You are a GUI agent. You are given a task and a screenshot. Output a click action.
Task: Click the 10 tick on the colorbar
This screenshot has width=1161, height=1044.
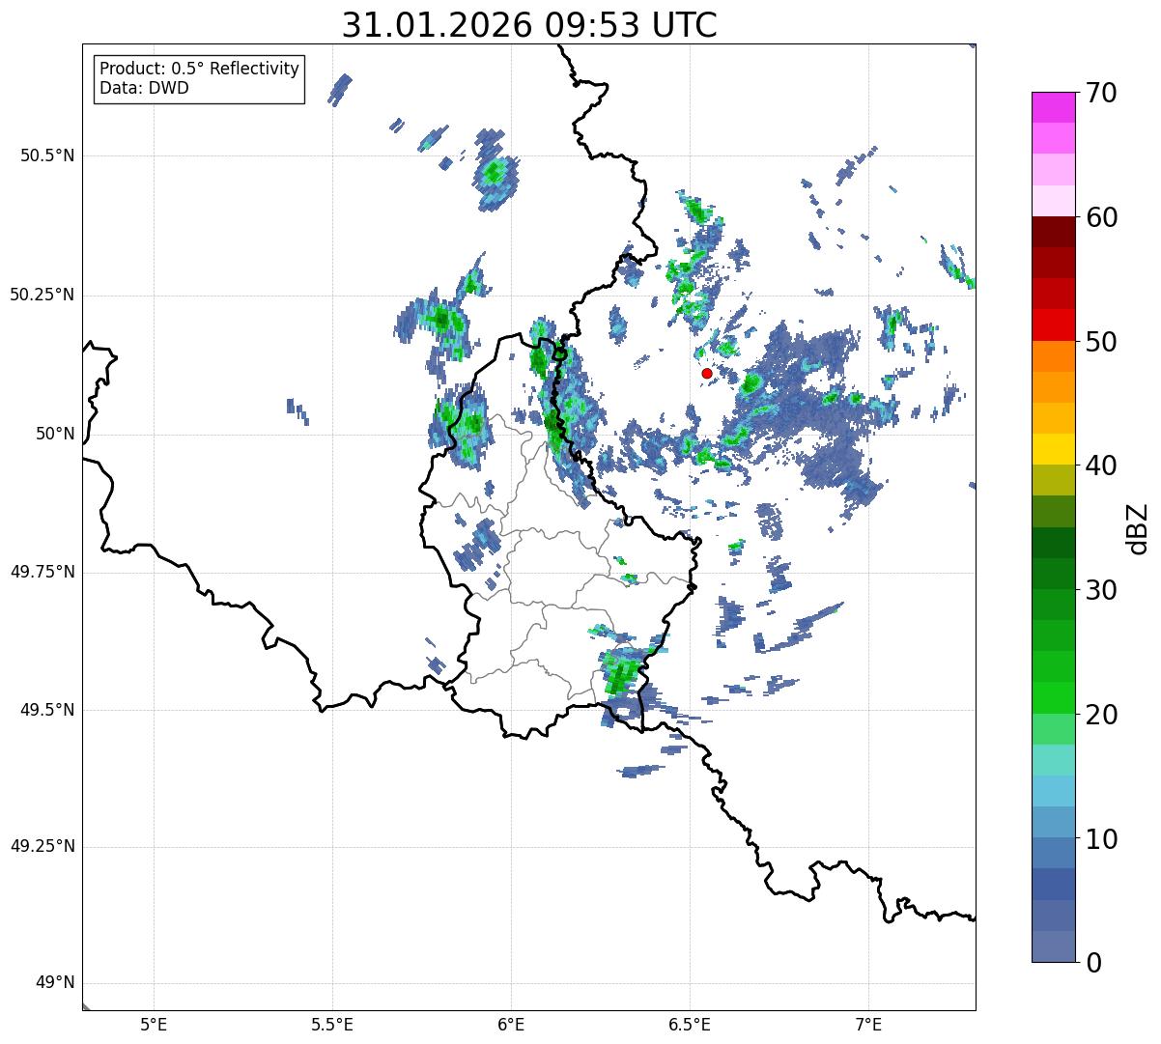[1101, 839]
